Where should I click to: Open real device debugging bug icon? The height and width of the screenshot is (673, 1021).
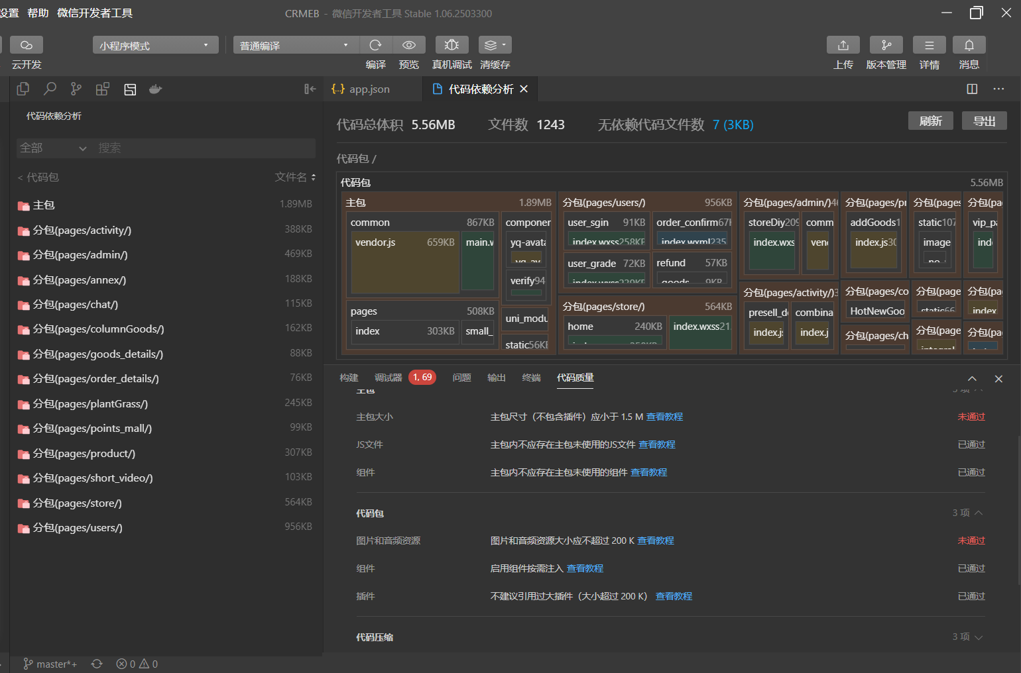point(451,44)
